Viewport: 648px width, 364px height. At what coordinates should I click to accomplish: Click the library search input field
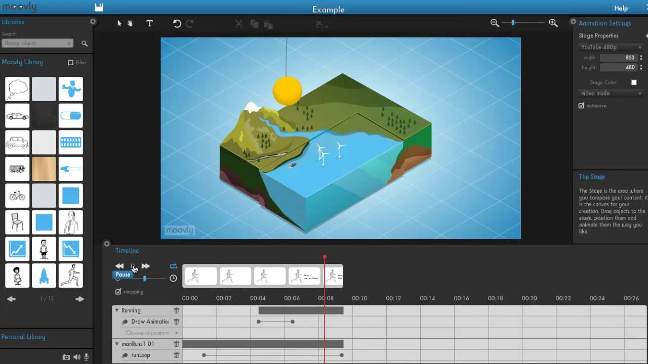coord(37,43)
